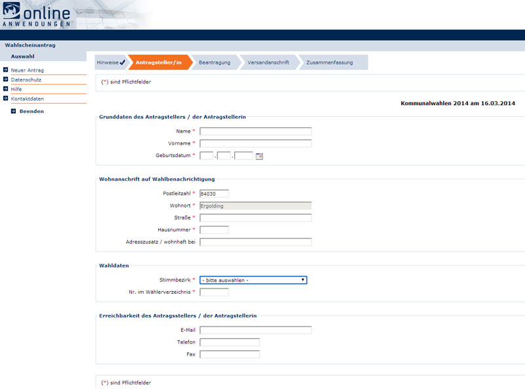Image resolution: width=525 pixels, height=389 pixels.
Task: Click the arrow icon beside Neuer Antrag
Action: 5,70
